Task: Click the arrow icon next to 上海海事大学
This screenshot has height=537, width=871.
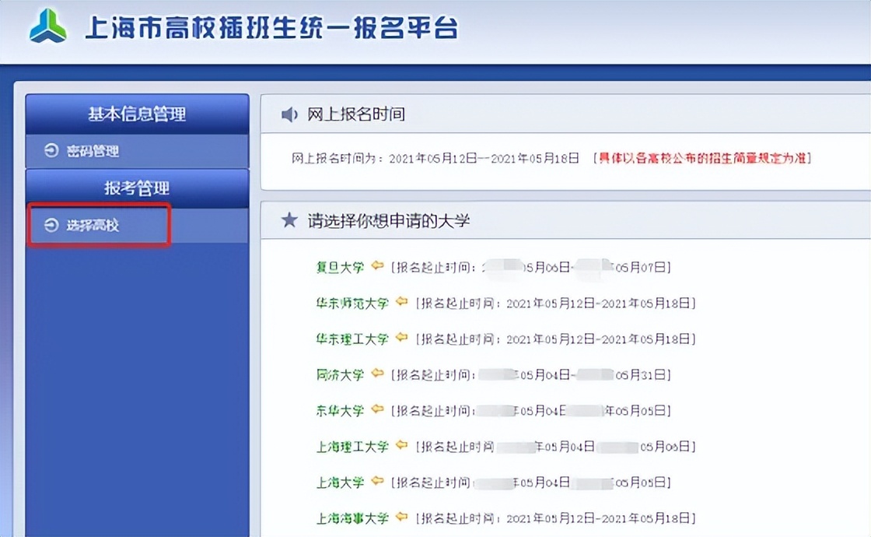Action: pyautogui.click(x=402, y=517)
